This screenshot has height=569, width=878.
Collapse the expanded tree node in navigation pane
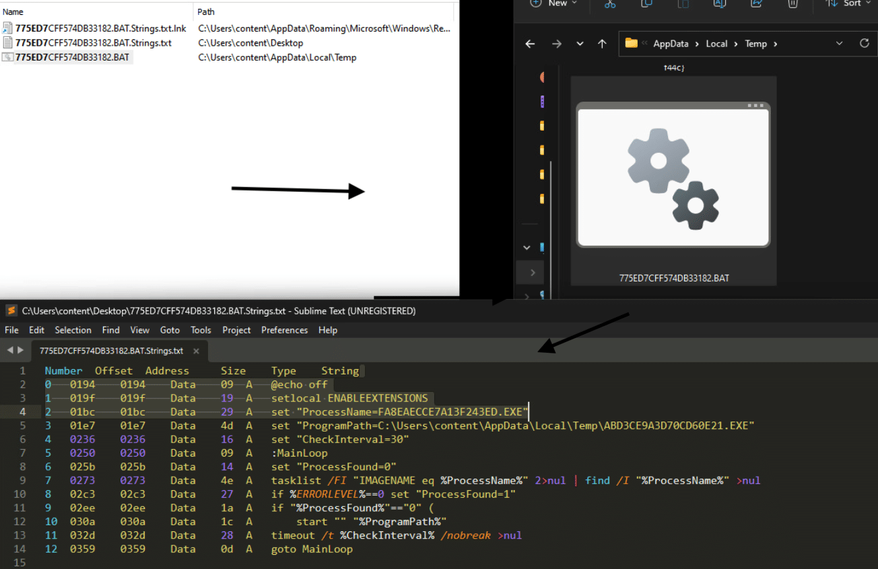point(527,247)
